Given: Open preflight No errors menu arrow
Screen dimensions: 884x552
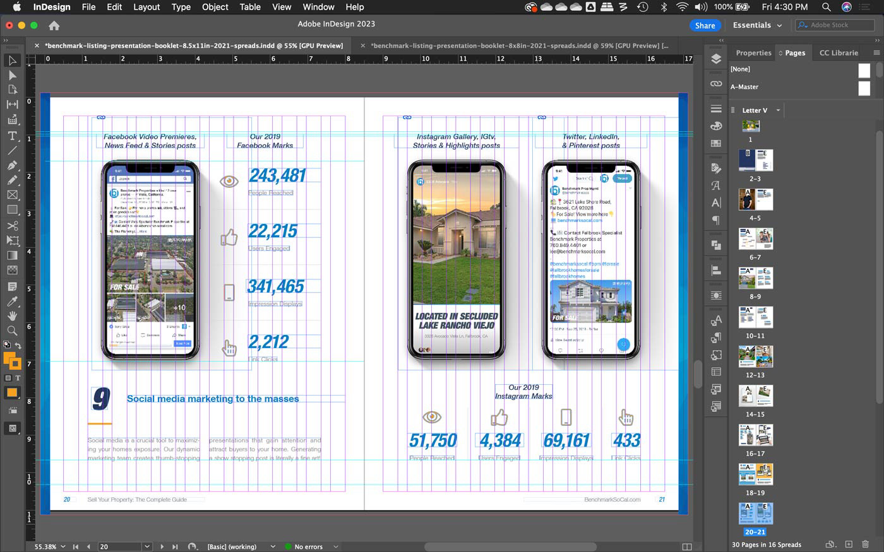Looking at the screenshot, I should tap(336, 546).
